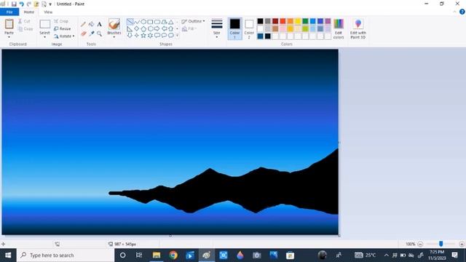Expand the Select dropdown arrow
The width and height of the screenshot is (466, 262).
(x=44, y=37)
